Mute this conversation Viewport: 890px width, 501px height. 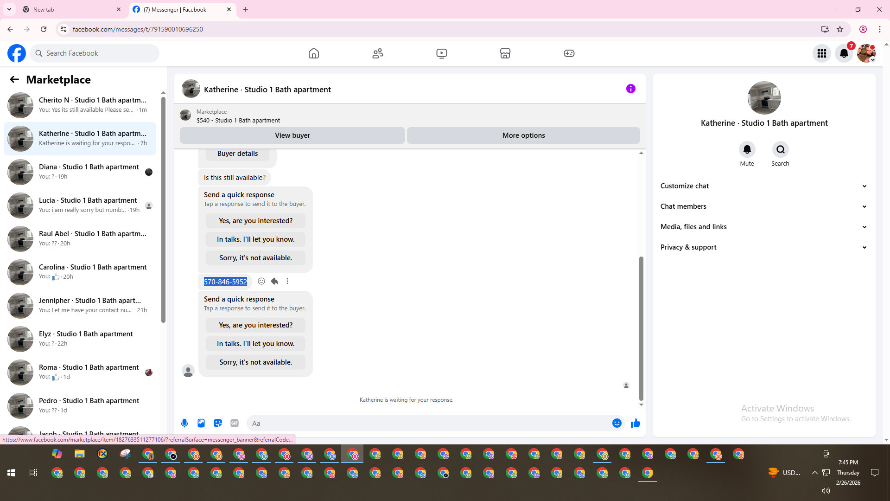click(x=747, y=149)
